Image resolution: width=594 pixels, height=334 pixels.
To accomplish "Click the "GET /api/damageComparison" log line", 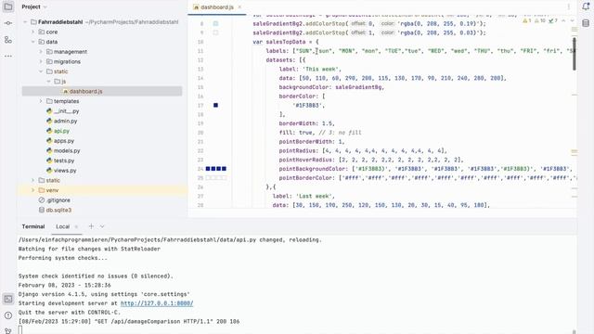I will point(129,322).
